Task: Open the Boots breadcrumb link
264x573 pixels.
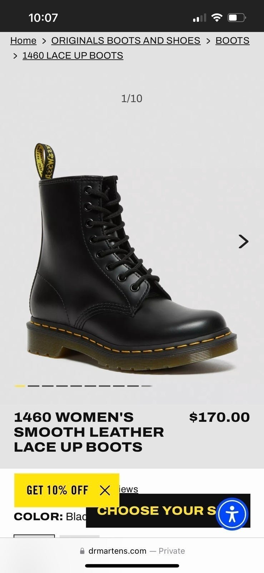Action: (x=232, y=40)
